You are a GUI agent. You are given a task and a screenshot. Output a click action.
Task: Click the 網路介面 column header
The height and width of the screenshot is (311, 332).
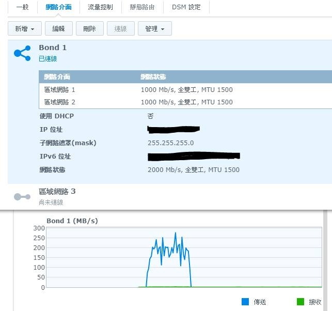tap(57, 76)
